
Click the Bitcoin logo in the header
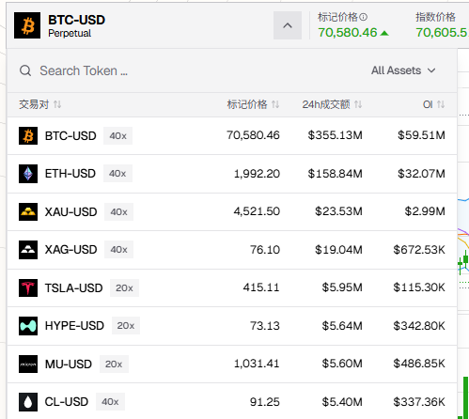(27, 25)
